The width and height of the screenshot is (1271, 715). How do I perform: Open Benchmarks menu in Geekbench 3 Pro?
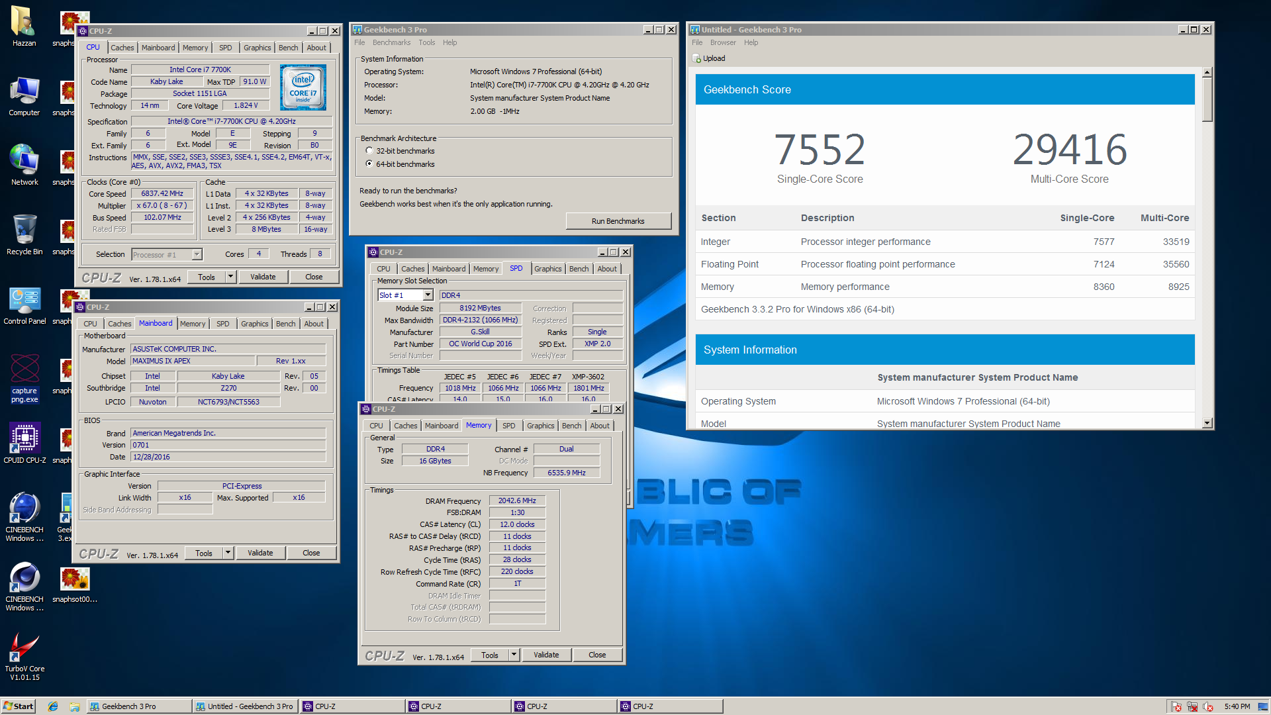point(391,42)
